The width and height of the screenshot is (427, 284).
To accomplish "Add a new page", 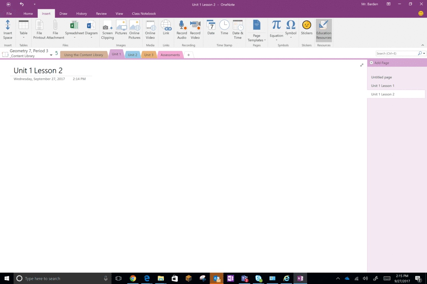I will pos(379,62).
